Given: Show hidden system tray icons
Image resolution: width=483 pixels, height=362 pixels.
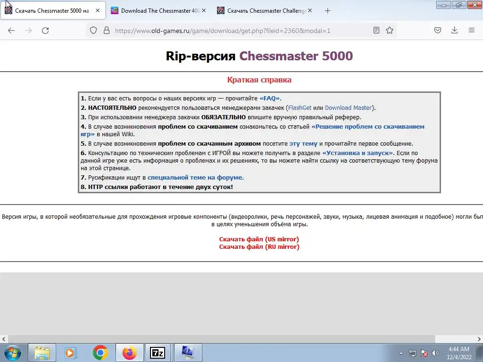Looking at the screenshot, I should [401, 354].
